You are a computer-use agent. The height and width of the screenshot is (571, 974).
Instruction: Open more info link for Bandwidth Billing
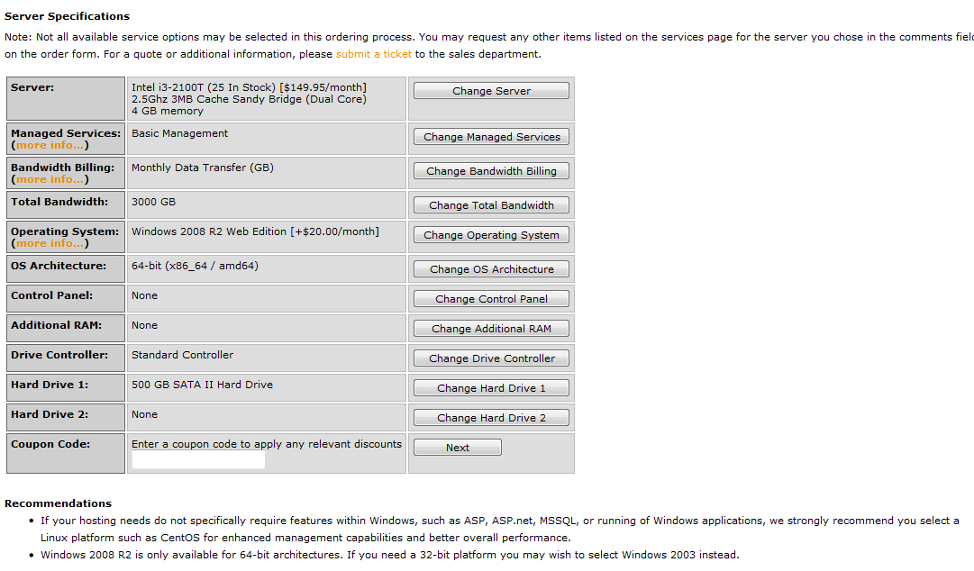(x=50, y=179)
